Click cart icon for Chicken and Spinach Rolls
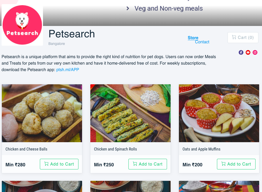Screen dimensions: 262x192 (x=135, y=164)
